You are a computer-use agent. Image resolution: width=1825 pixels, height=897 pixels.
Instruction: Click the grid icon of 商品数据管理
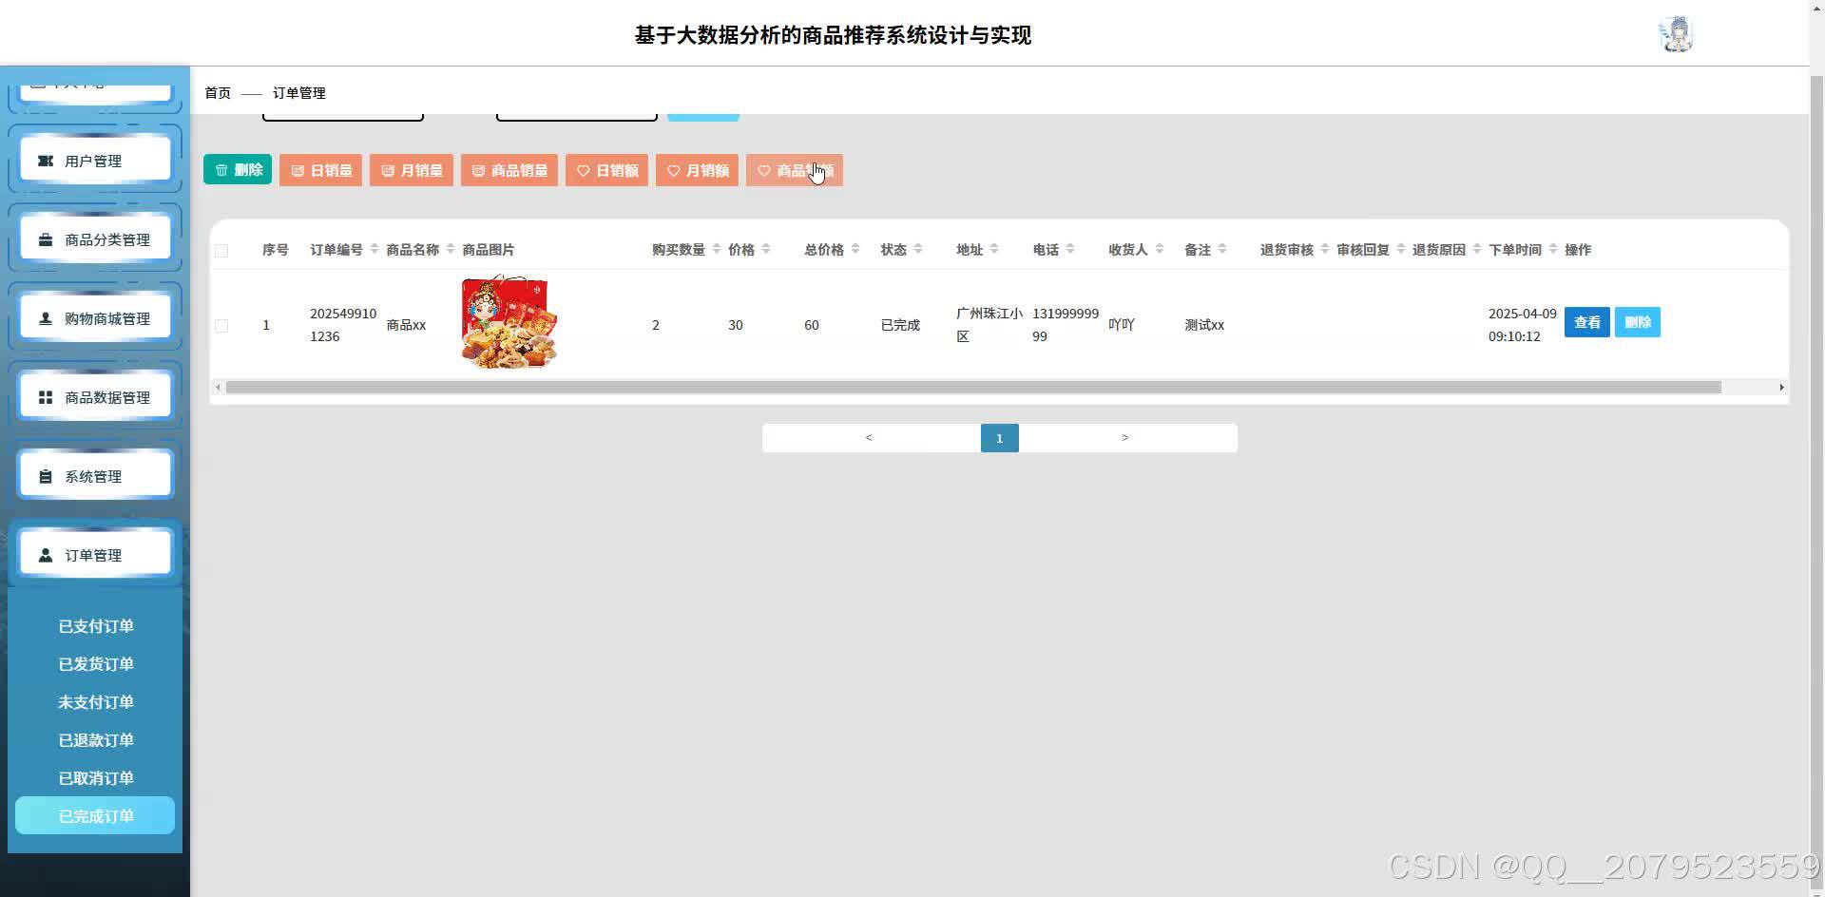46,397
